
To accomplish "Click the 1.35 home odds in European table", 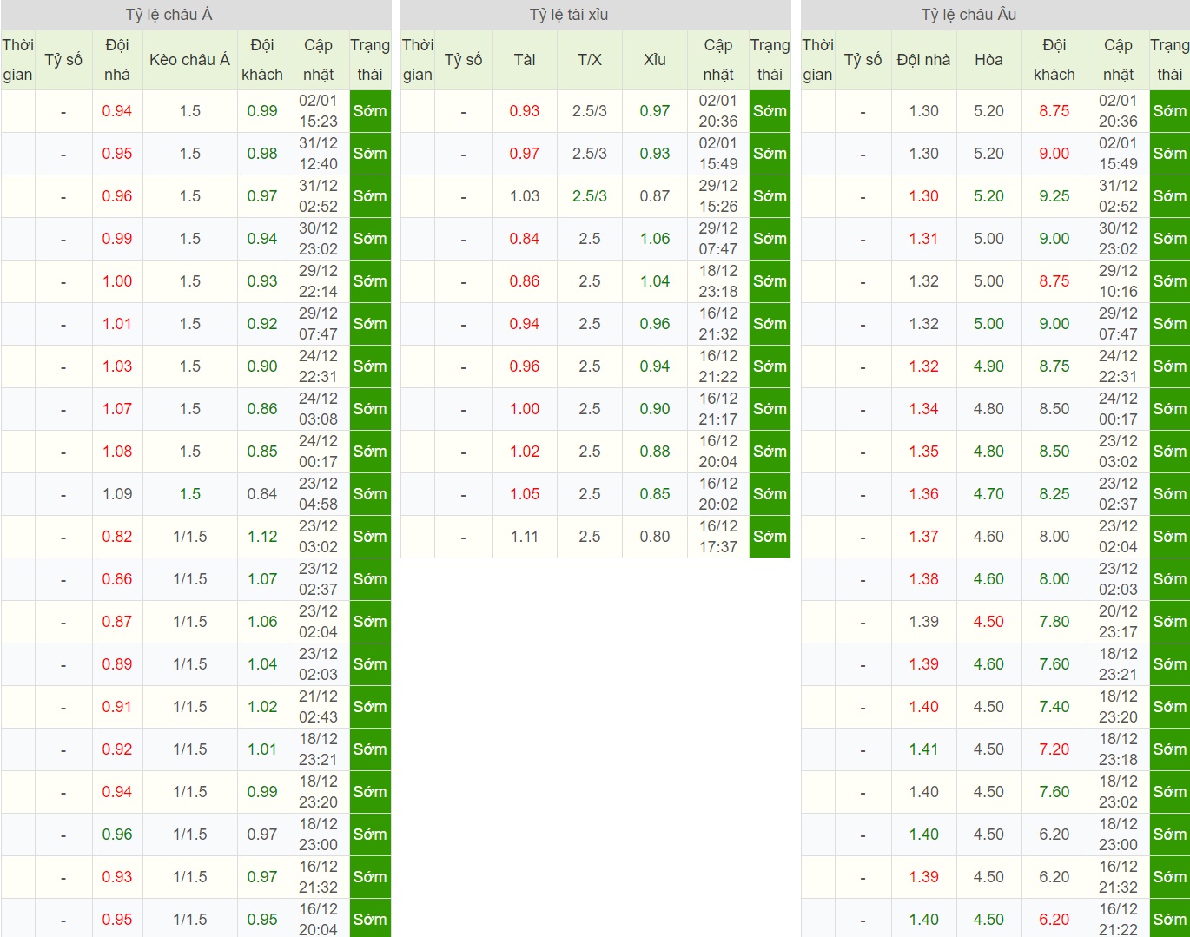I will point(924,452).
